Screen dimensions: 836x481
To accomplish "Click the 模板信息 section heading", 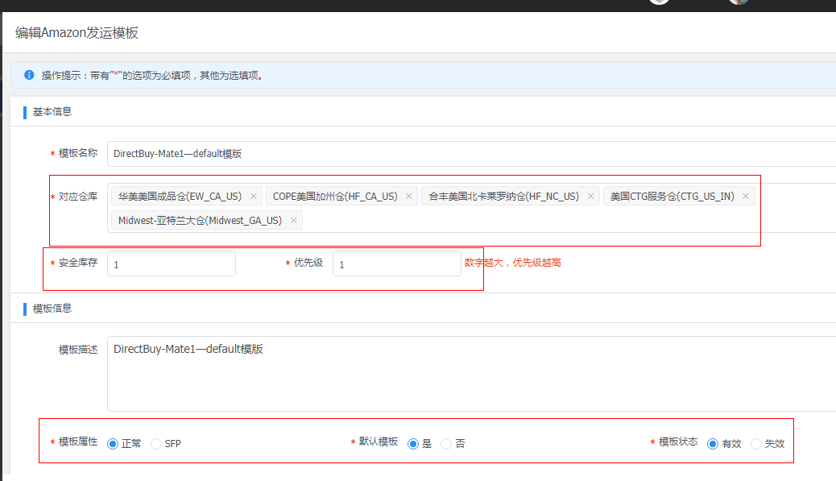I will coord(52,309).
